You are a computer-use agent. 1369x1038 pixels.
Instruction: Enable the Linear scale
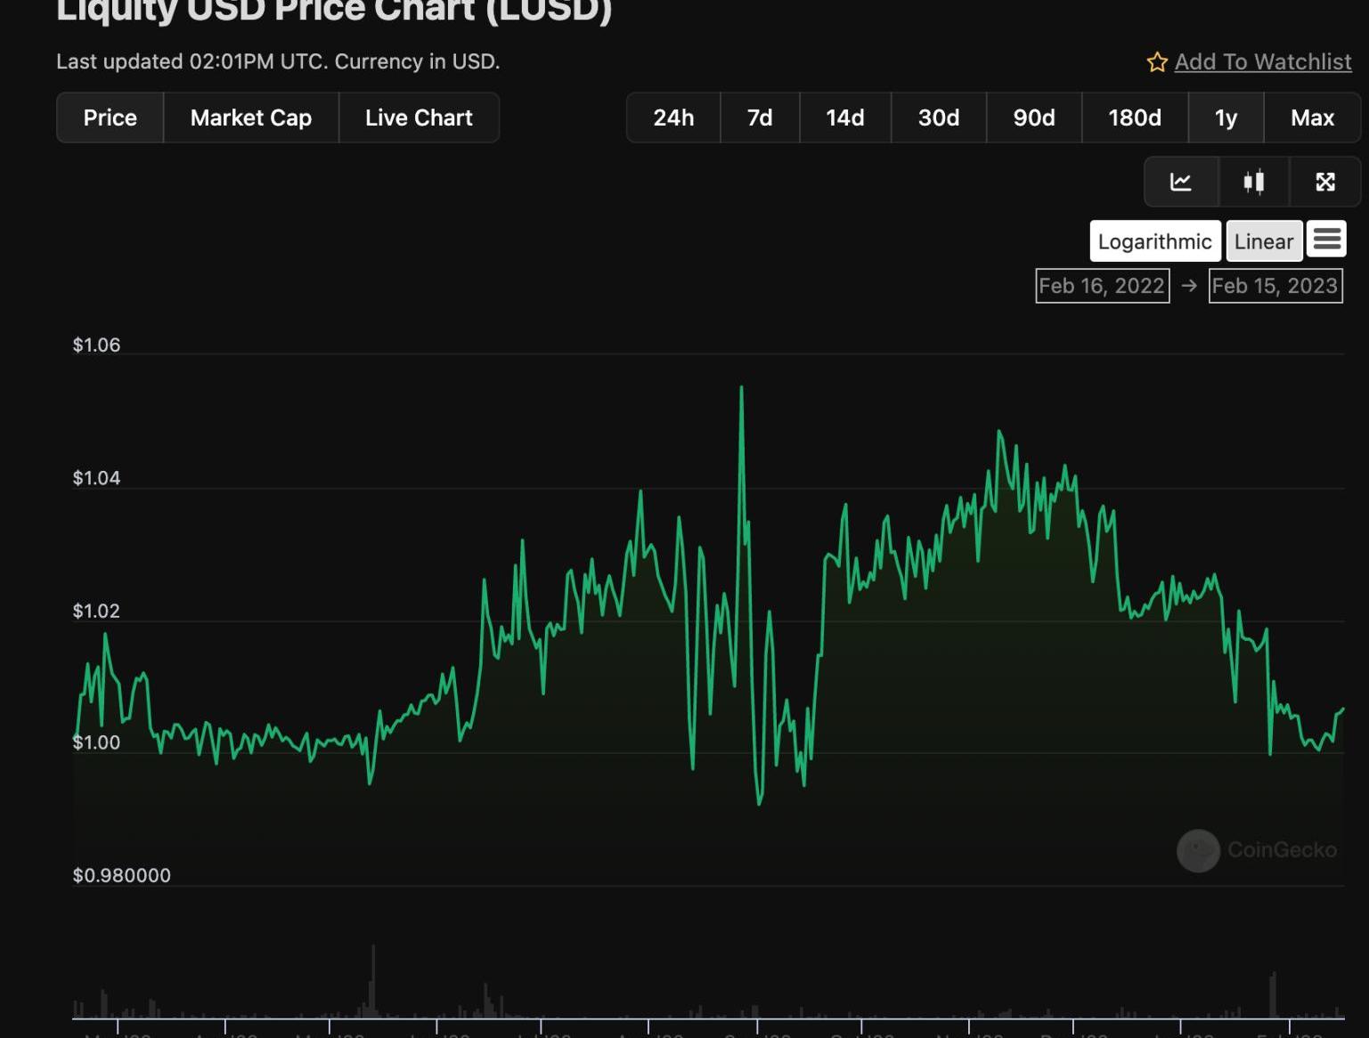click(1264, 241)
